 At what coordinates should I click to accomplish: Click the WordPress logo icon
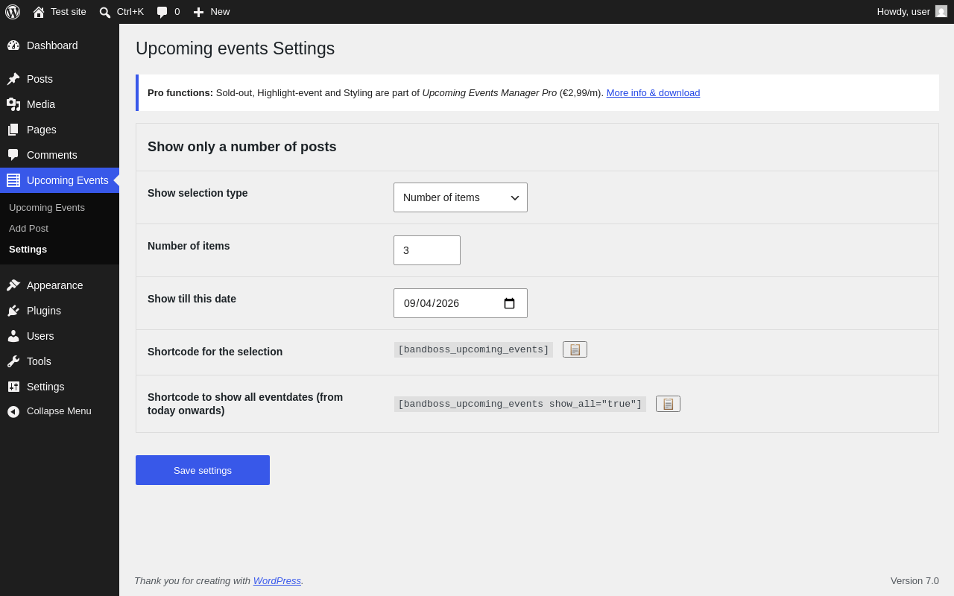13,12
